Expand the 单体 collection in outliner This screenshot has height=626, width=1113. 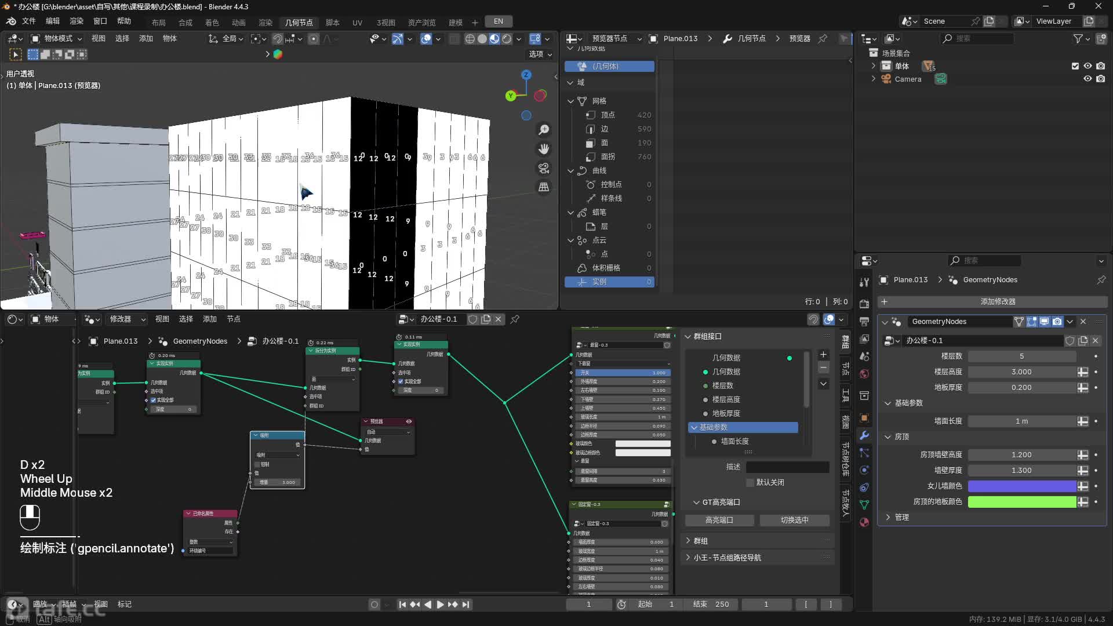pyautogui.click(x=874, y=66)
